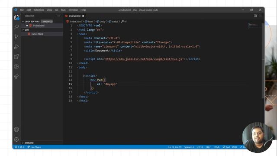Screen dimensions: 277x156
Task: Click the script breadcrumb item
Action: 115,21
